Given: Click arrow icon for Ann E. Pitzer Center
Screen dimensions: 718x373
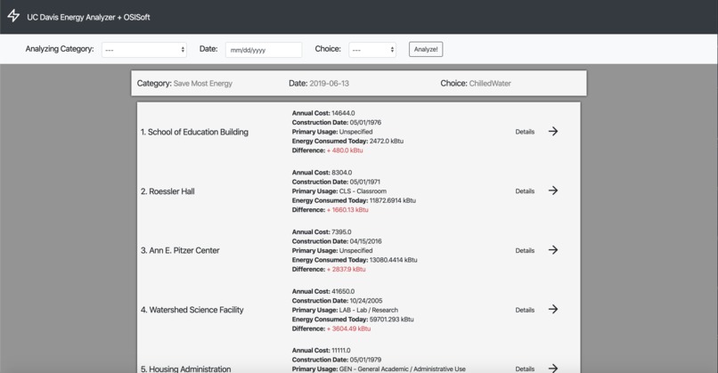Looking at the screenshot, I should click(553, 250).
